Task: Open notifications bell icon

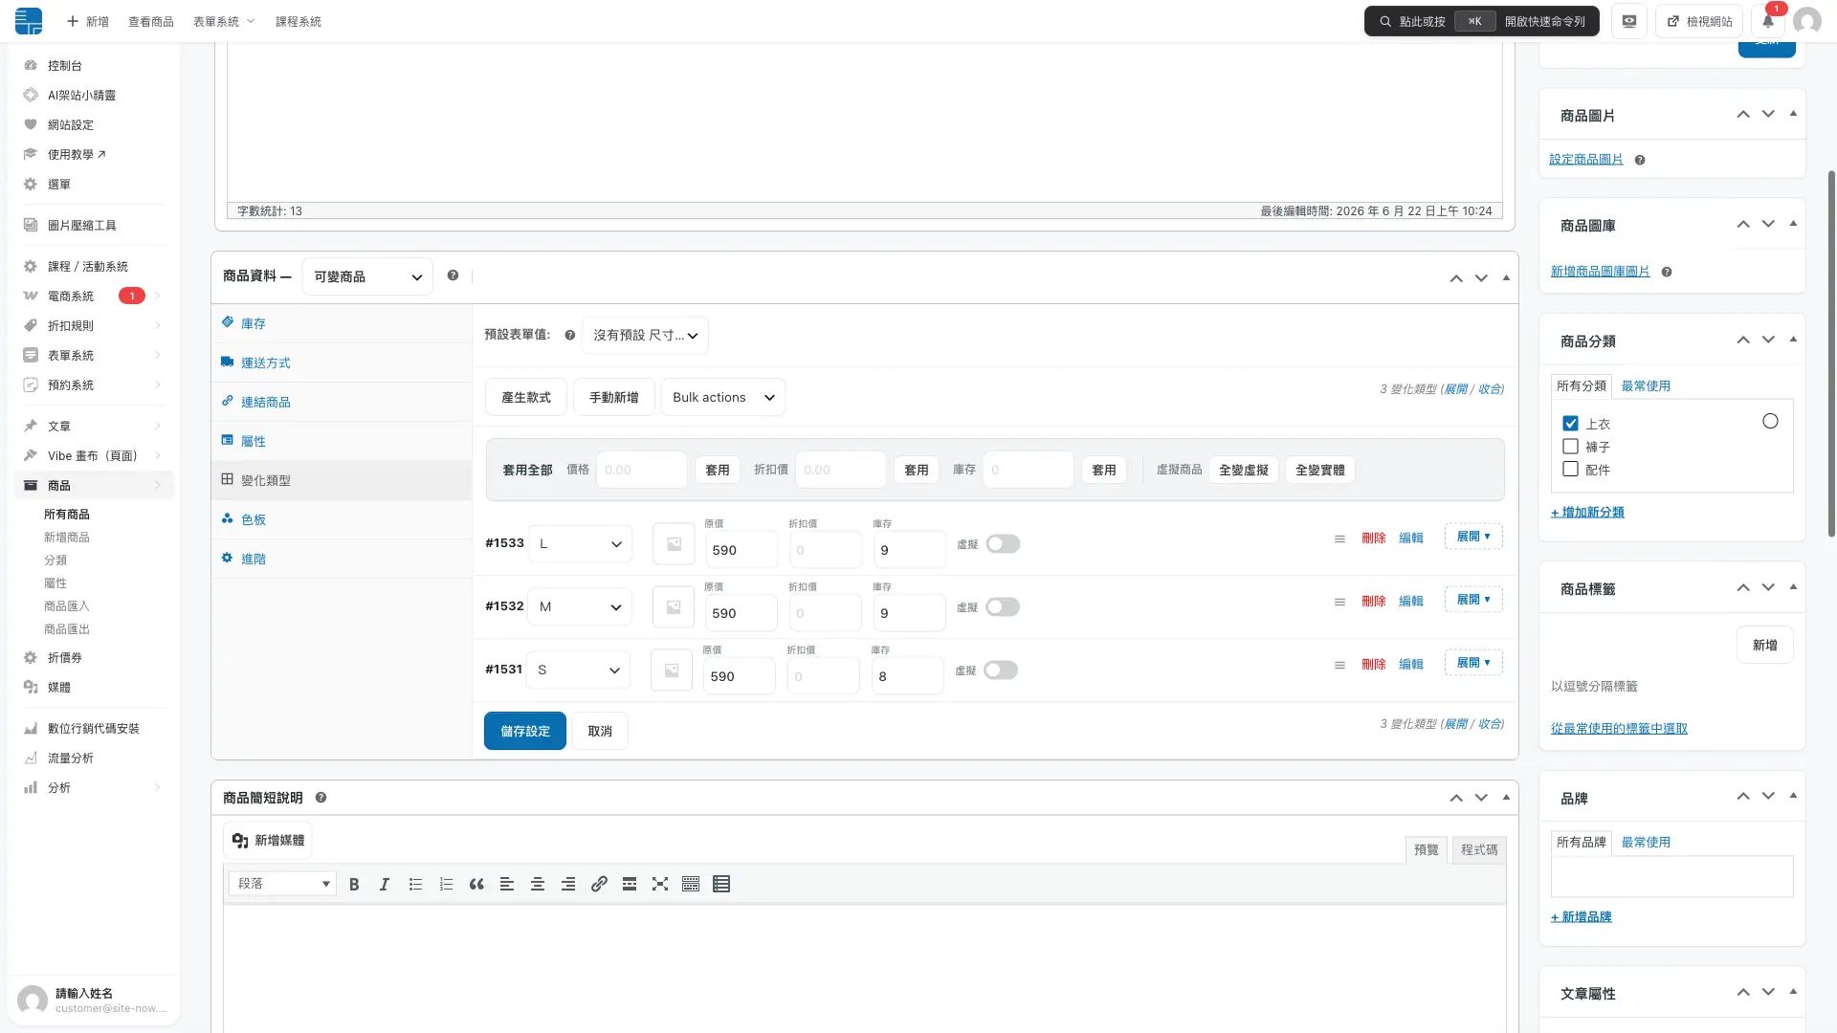Action: point(1768,21)
